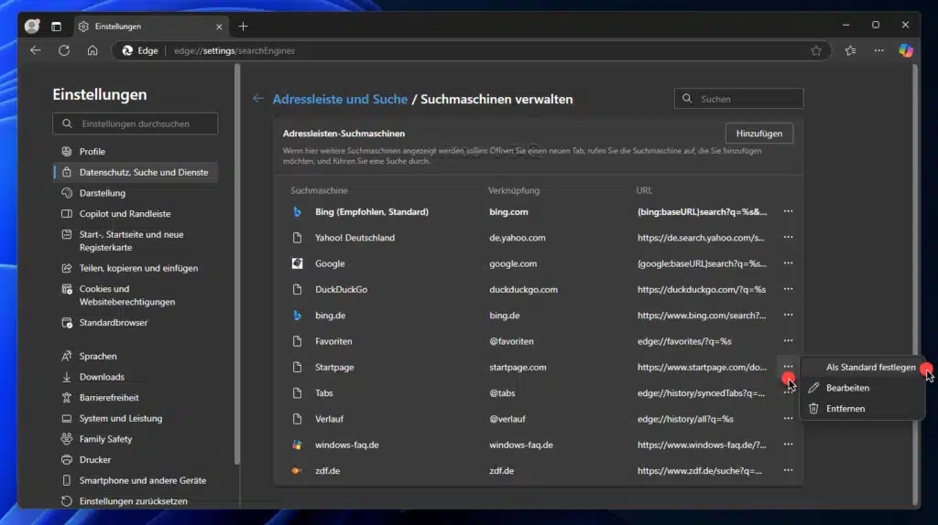This screenshot has height=525, width=938.
Task: Click the sidebar vertical scrollbar
Action: (x=237, y=263)
